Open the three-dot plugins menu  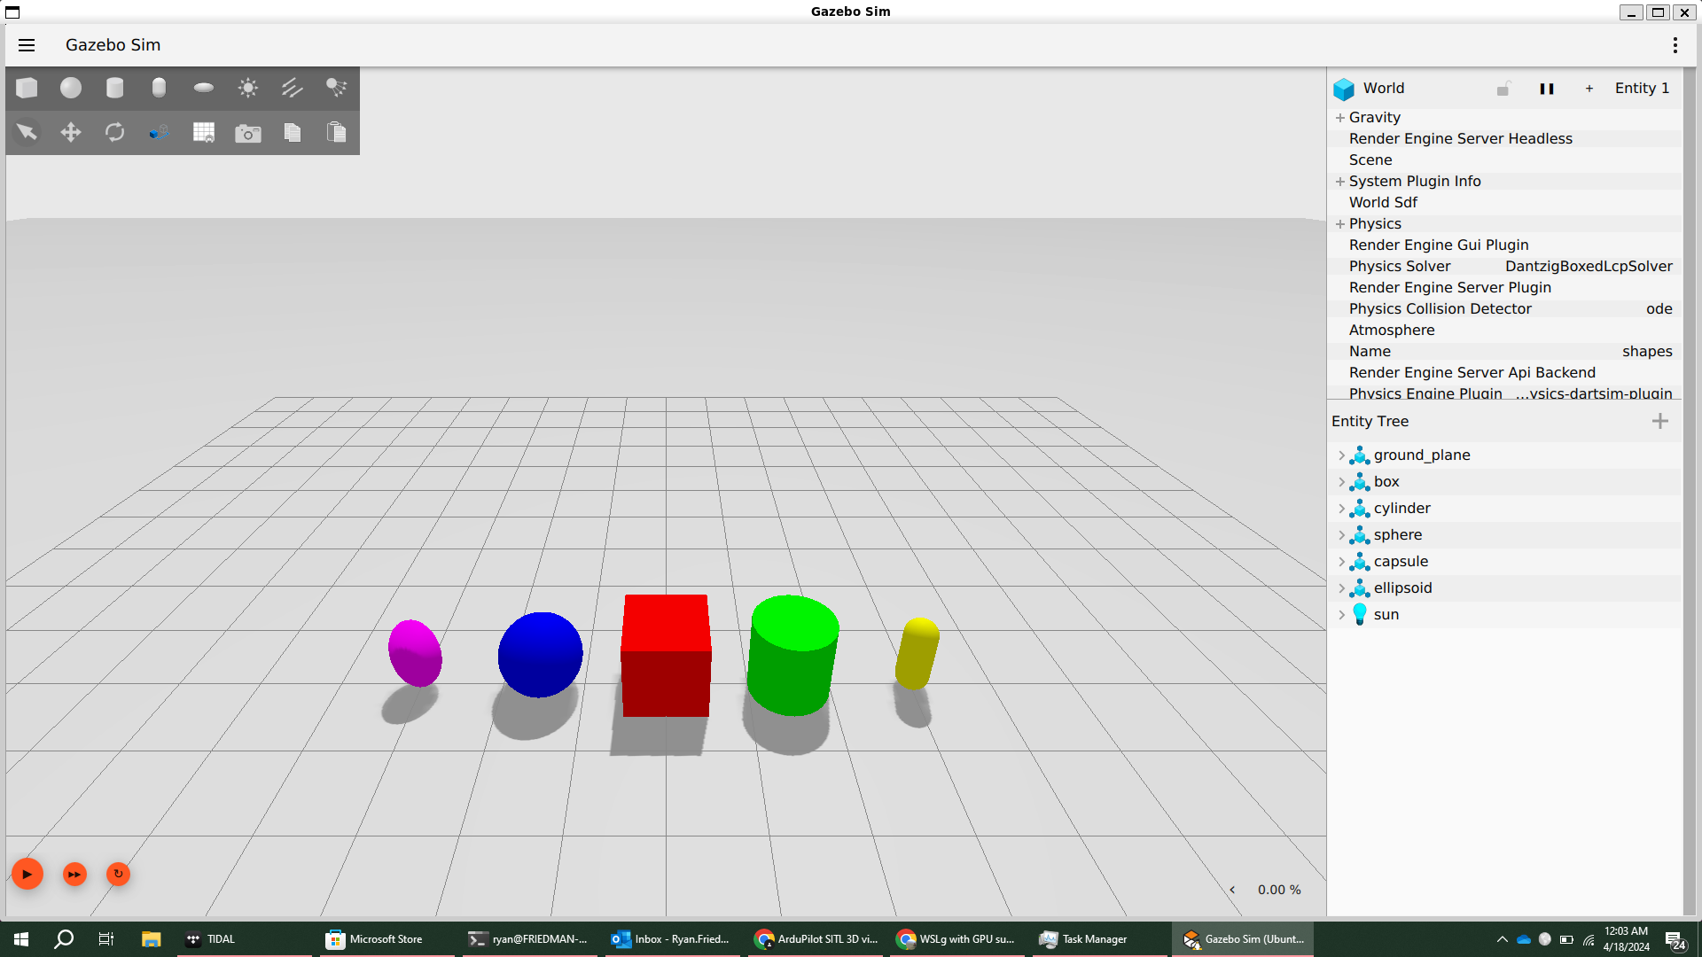(x=1675, y=45)
